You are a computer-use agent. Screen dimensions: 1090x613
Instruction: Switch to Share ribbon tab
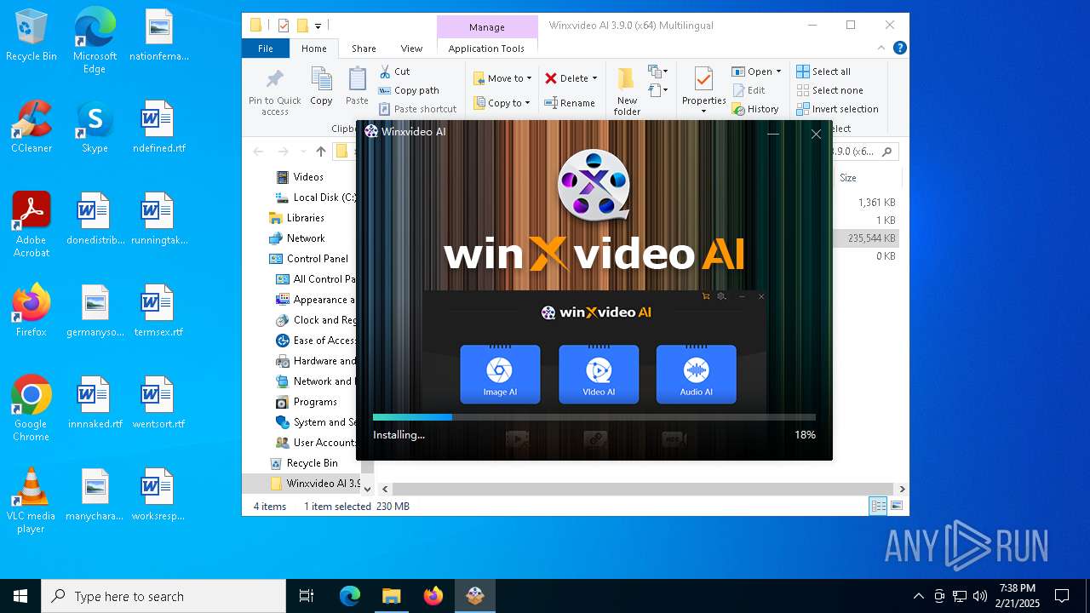[364, 49]
